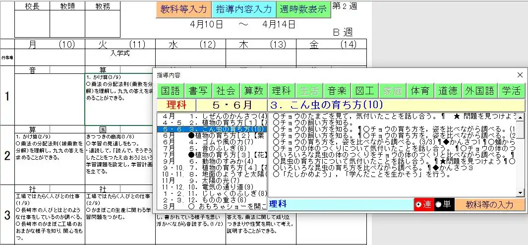528x245 pixels.
Task: Select unit 2. 植物の育ち方[1]
Action: pos(212,122)
